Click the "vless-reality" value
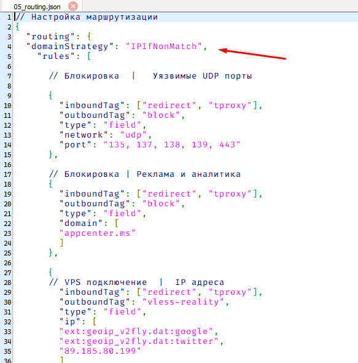The height and width of the screenshot is (363, 358). pyautogui.click(x=183, y=302)
